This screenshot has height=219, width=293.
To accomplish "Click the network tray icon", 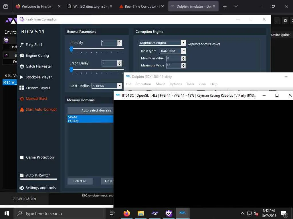I will click(x=249, y=213).
